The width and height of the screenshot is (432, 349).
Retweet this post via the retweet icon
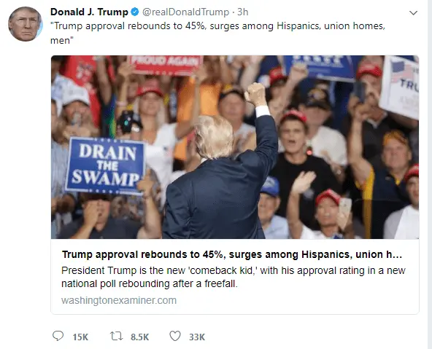click(x=116, y=336)
